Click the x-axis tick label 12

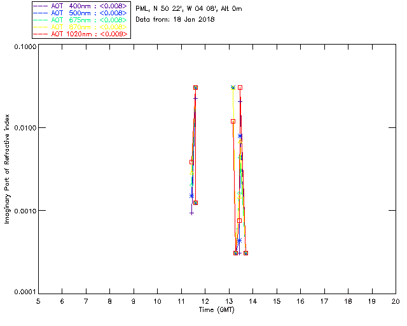[x=205, y=301]
